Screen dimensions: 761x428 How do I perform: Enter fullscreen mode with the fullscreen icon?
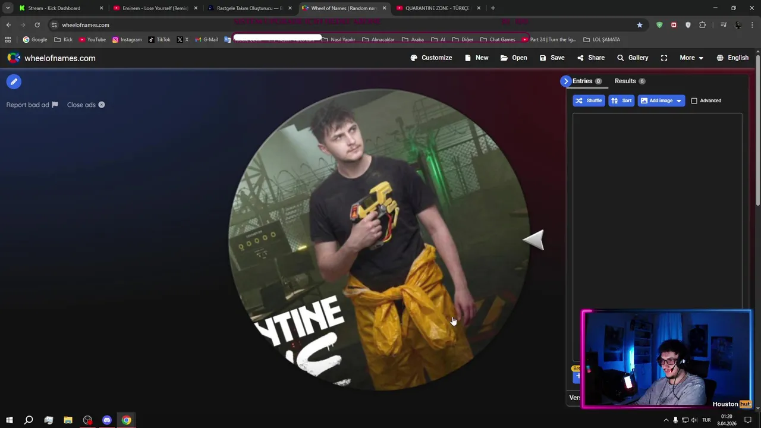point(664,58)
